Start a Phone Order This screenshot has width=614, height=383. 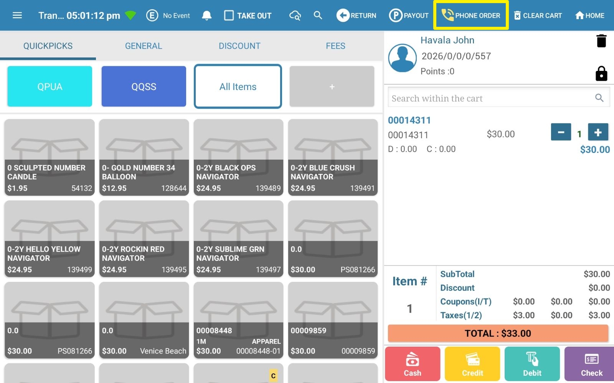pyautogui.click(x=471, y=15)
